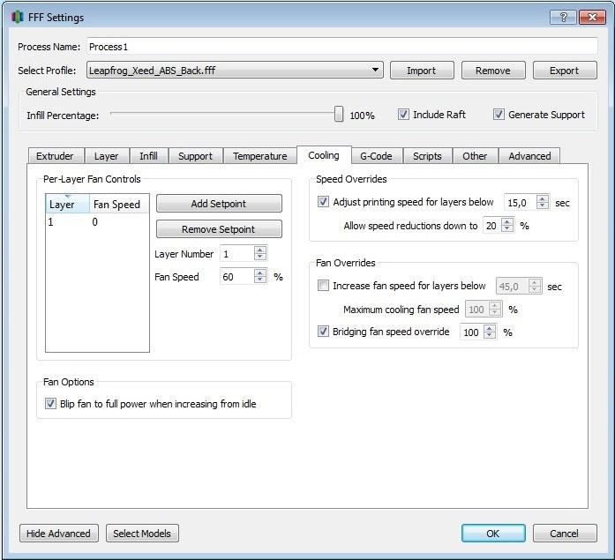Viewport: 615px width, 560px height.
Task: Click Select Models button
Action: (x=142, y=534)
